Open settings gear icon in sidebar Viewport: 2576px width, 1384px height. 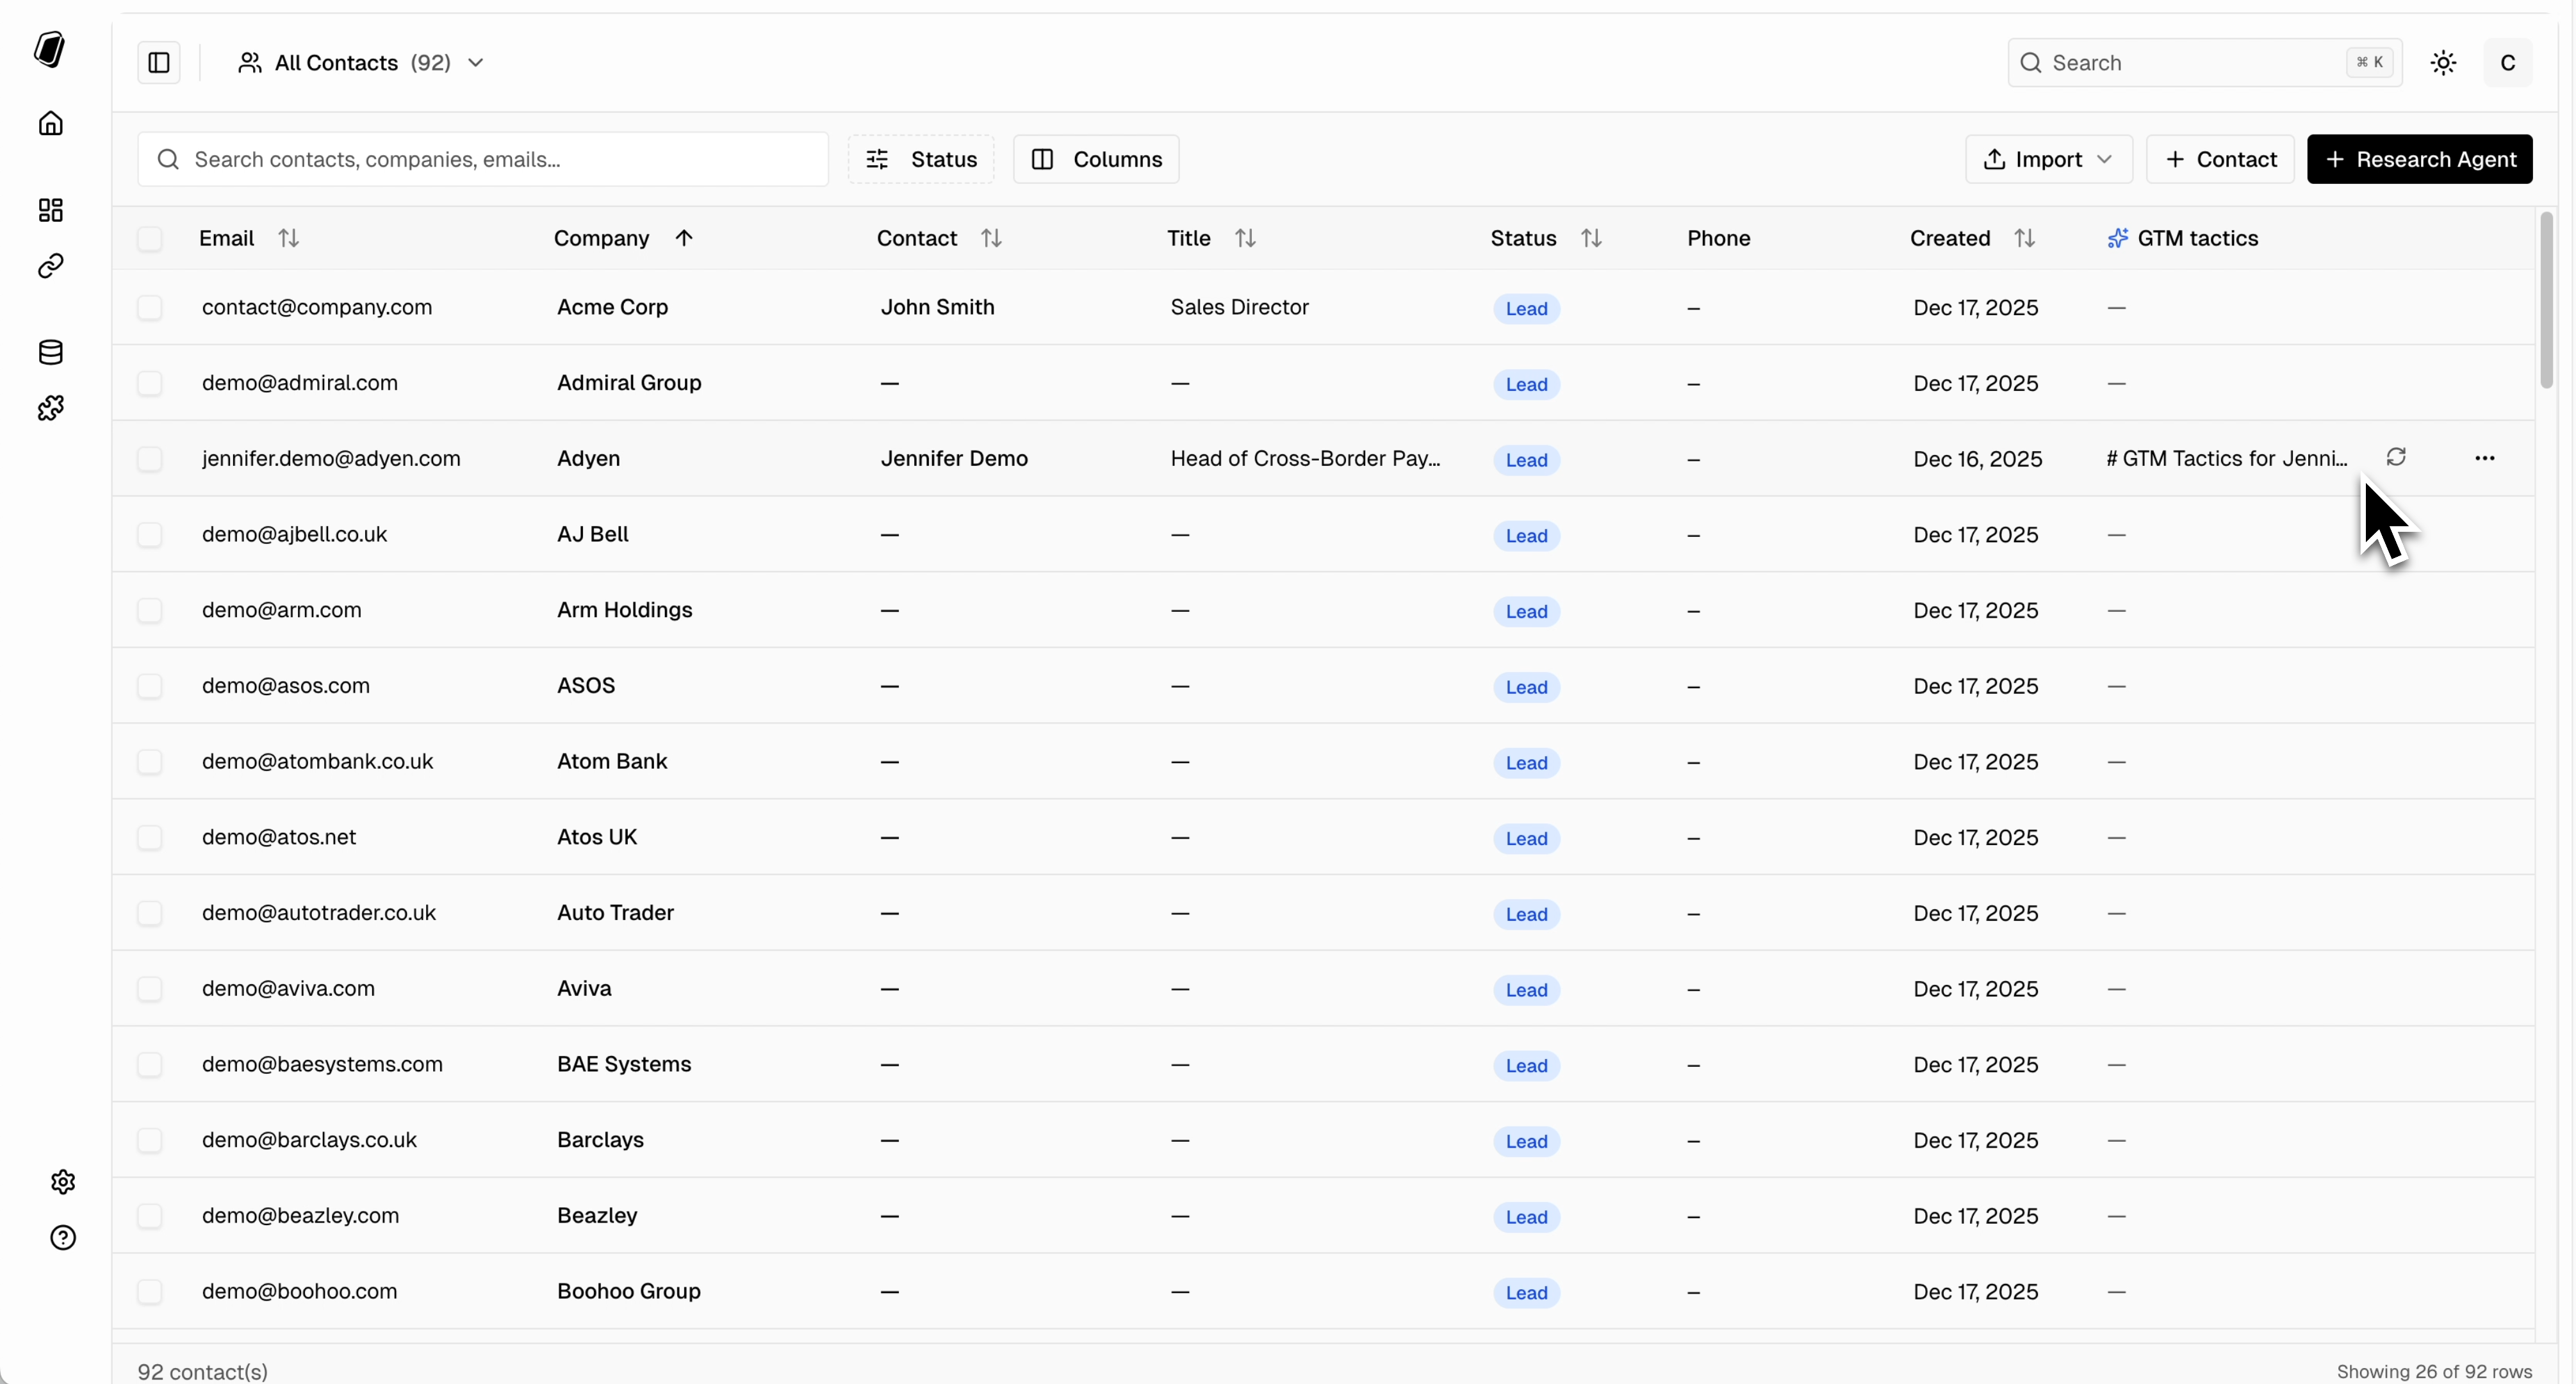click(x=63, y=1182)
